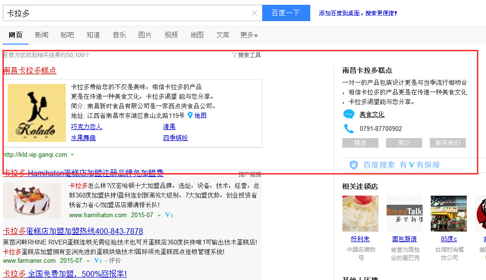Screen dimensions: 486x280
Task: Open the 南昌卡拉多糕点 result title
Action: pos(30,70)
